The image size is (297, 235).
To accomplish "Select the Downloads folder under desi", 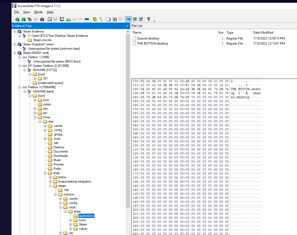I will point(60,156).
